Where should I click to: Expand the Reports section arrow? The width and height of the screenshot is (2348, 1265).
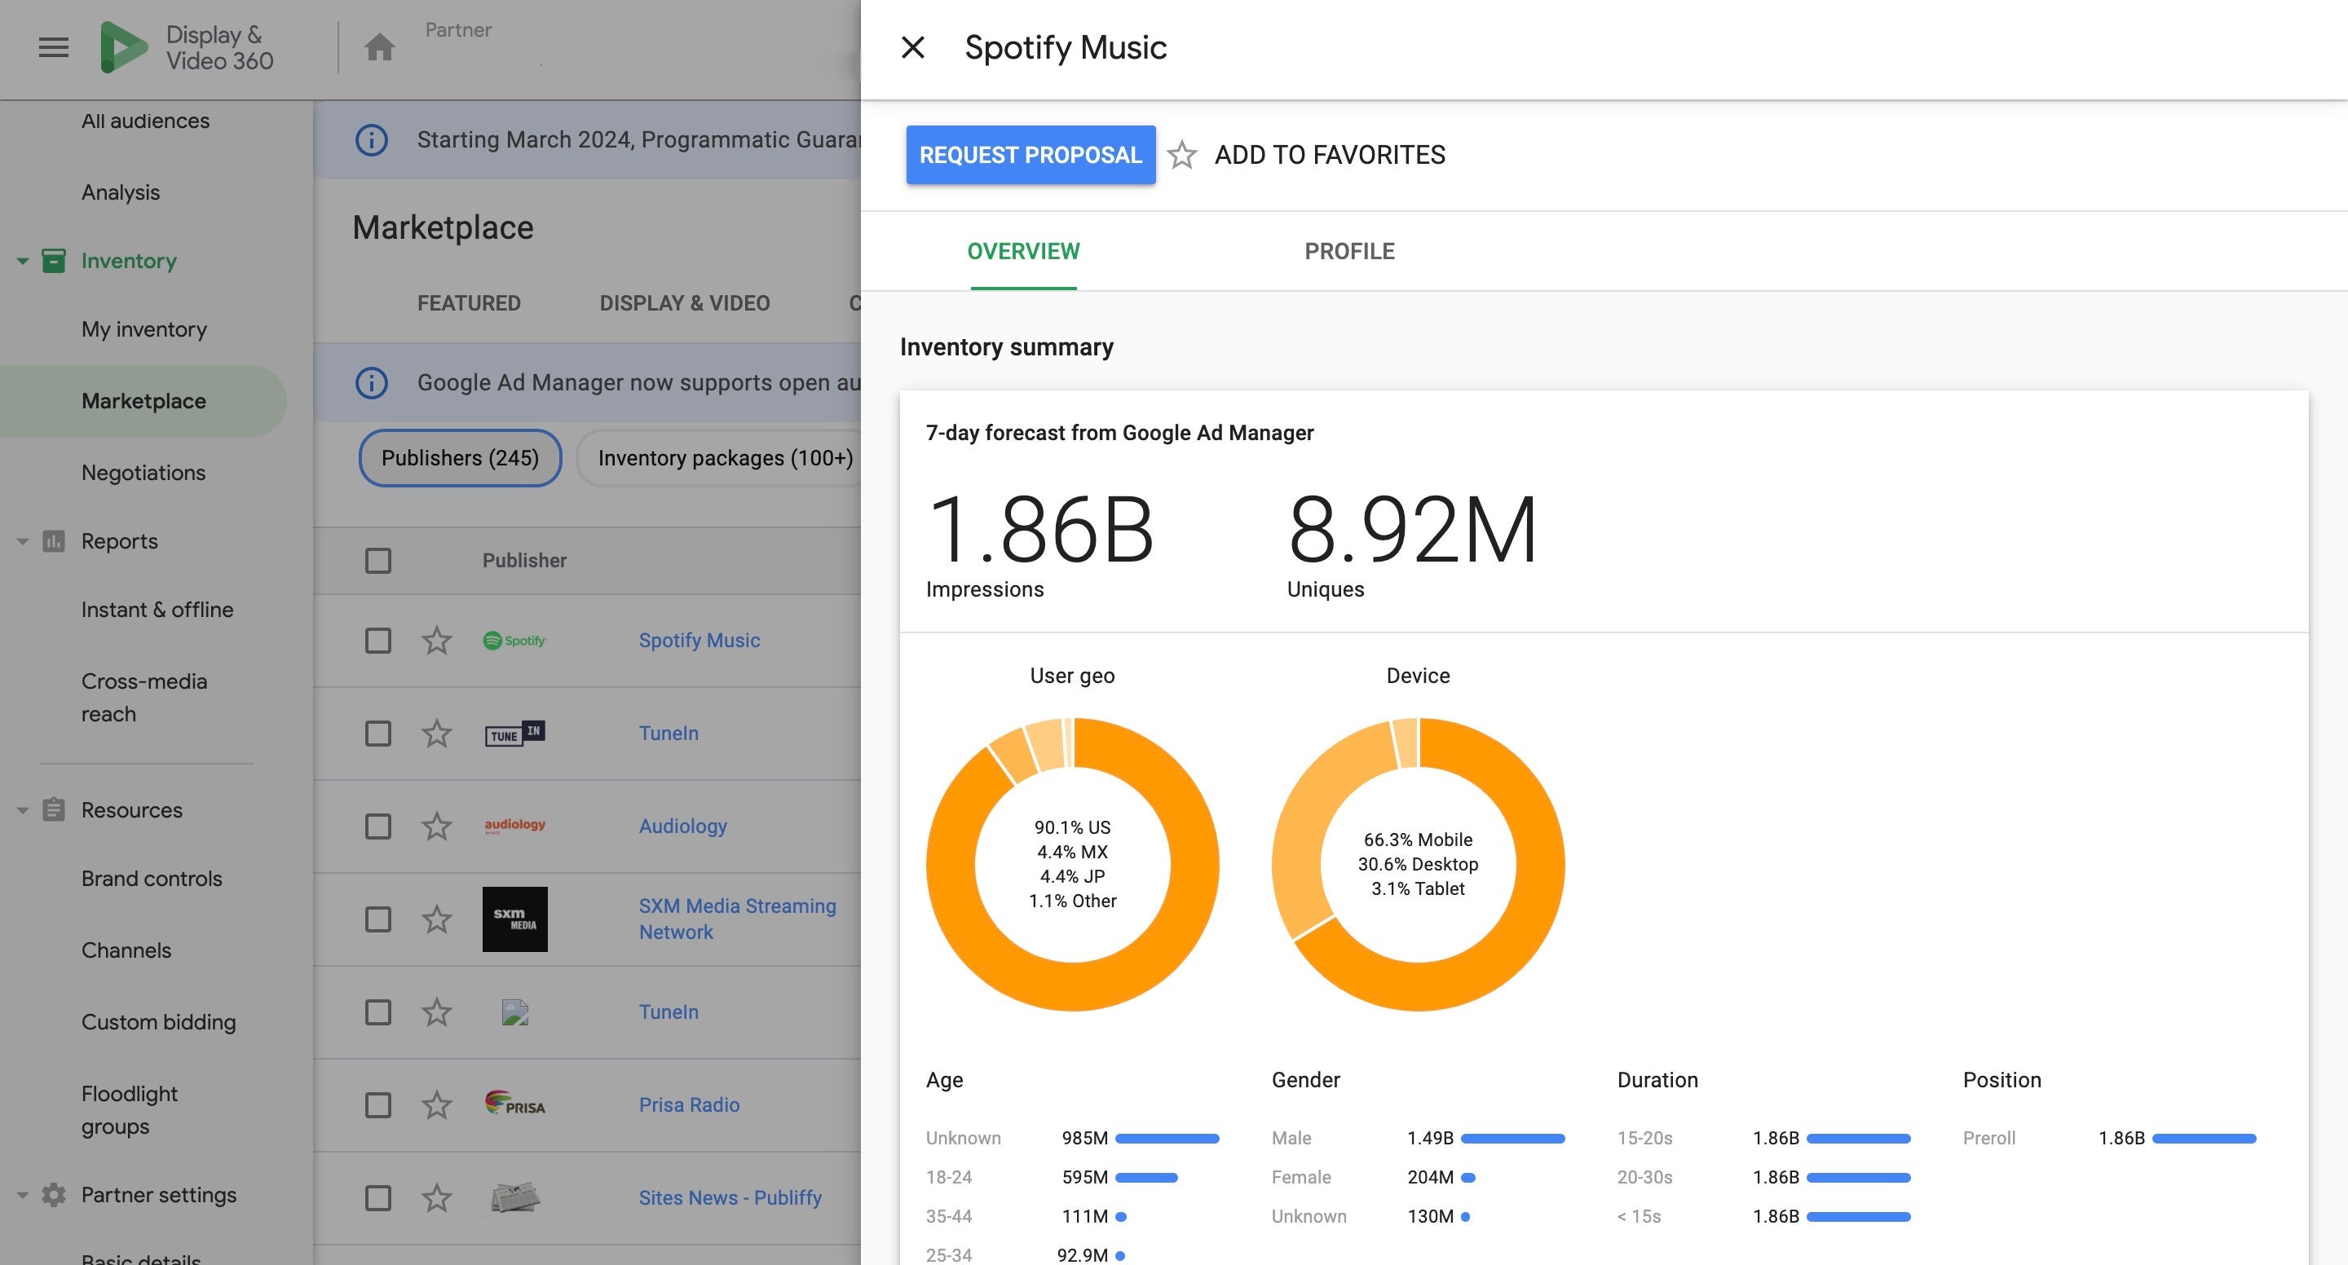[x=23, y=541]
